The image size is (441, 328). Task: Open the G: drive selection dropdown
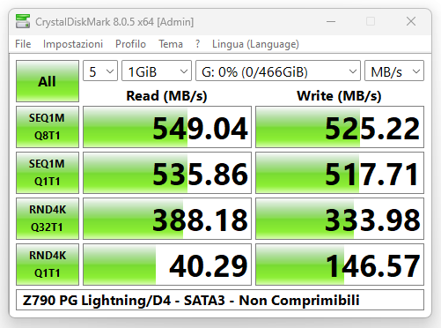[x=278, y=71]
